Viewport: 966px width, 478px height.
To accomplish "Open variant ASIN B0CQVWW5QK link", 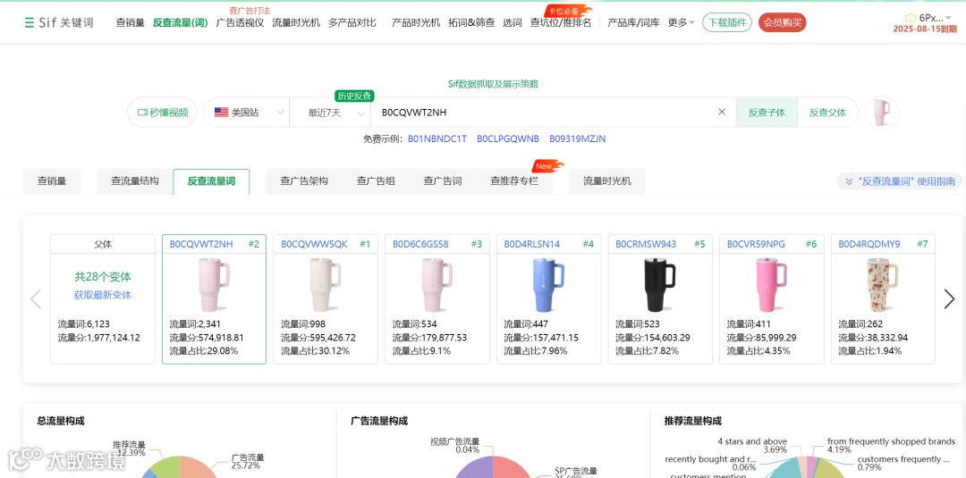I will click(x=314, y=244).
